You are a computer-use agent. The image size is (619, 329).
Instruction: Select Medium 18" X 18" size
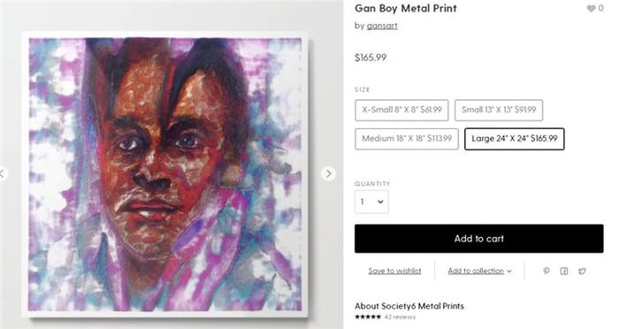click(407, 139)
